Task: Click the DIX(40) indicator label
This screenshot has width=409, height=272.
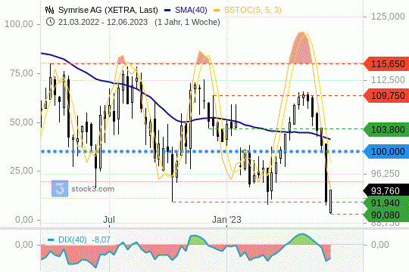Action: (72, 240)
